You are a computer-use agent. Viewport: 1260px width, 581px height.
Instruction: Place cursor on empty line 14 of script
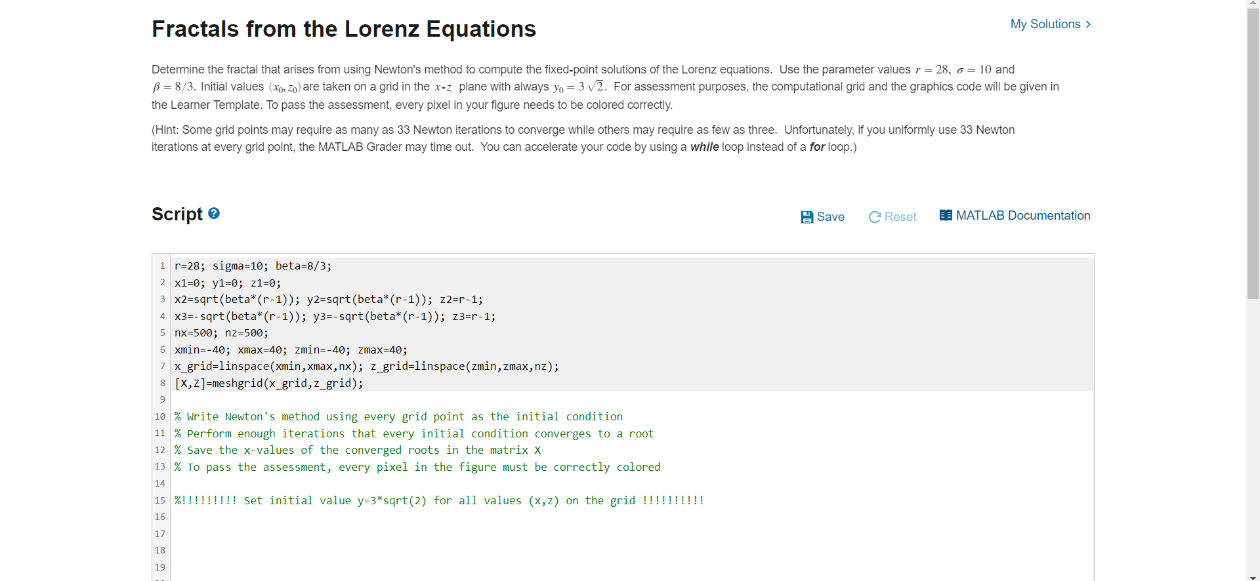(632, 484)
